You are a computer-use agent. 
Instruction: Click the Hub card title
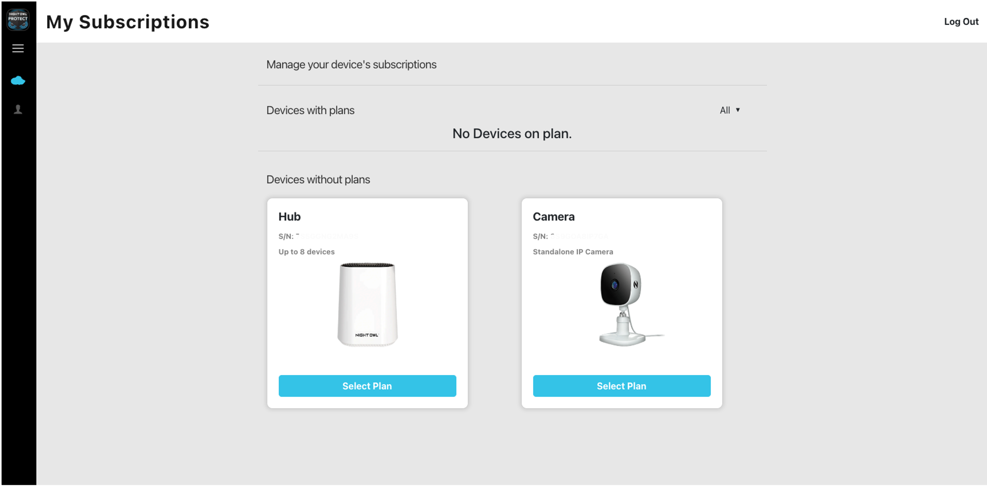(x=289, y=217)
